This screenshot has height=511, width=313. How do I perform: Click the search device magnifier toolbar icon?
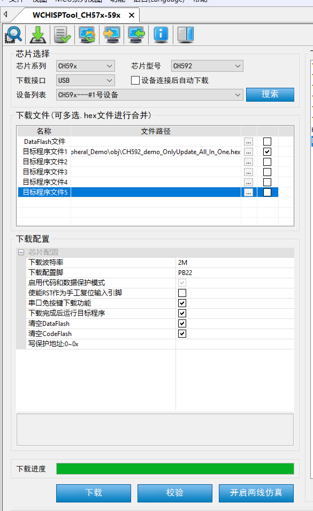pos(14,35)
